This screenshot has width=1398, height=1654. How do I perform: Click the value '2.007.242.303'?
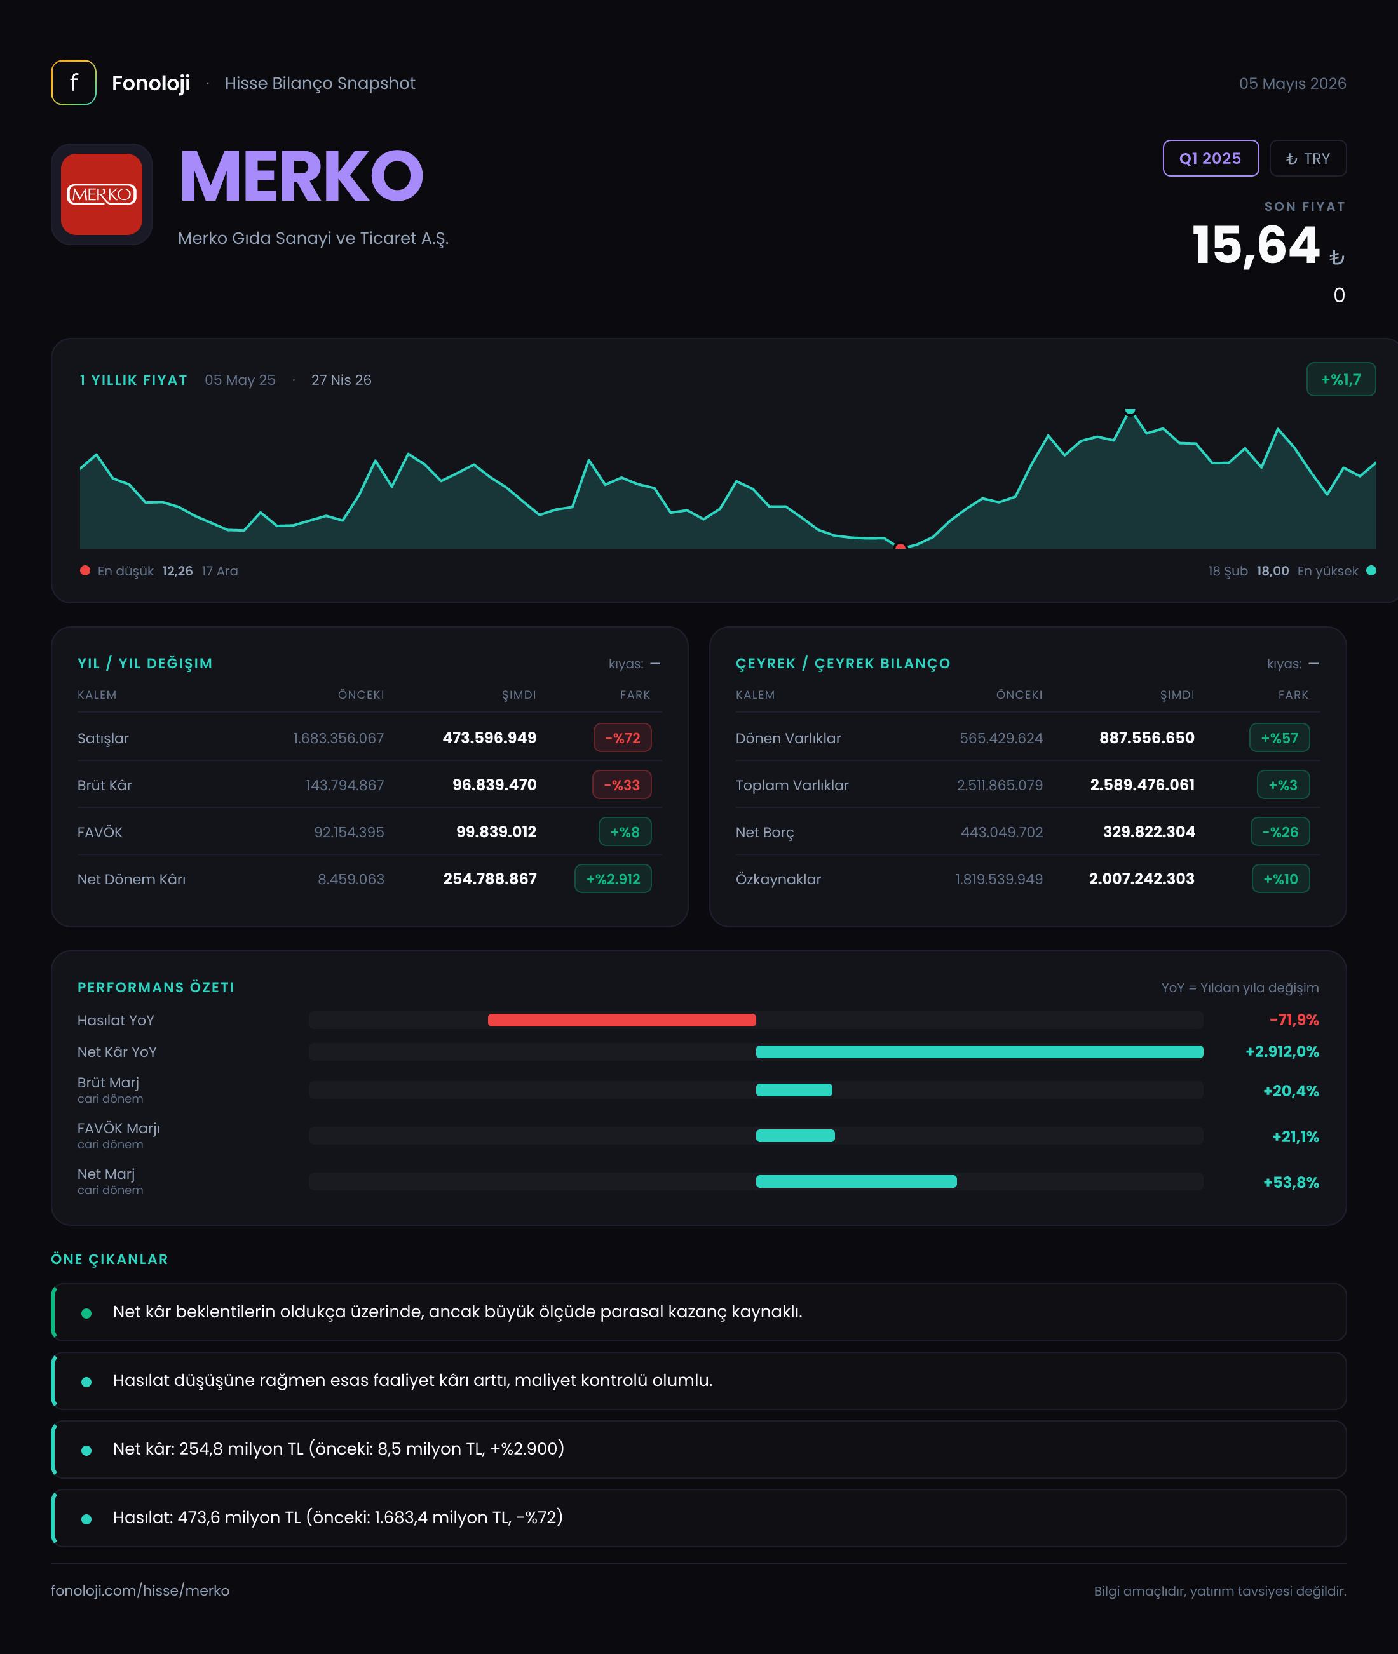(x=1141, y=878)
